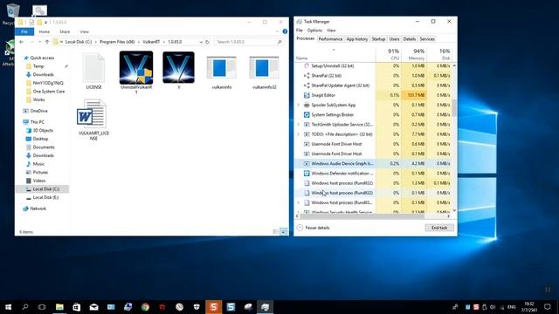The width and height of the screenshot is (559, 314).
Task: Sort processes by Disk column
Action: click(x=439, y=54)
